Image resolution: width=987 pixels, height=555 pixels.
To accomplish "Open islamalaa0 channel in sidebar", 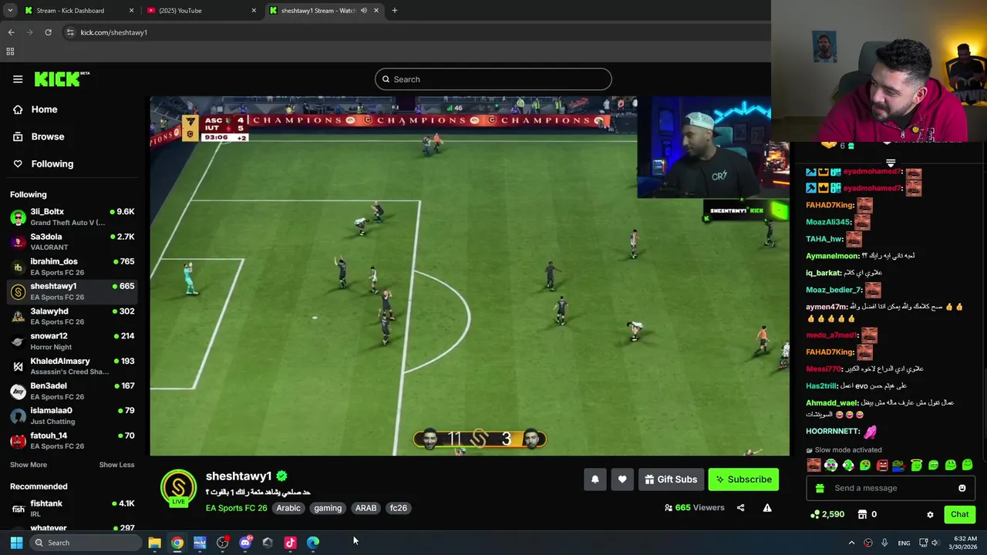I will point(72,415).
